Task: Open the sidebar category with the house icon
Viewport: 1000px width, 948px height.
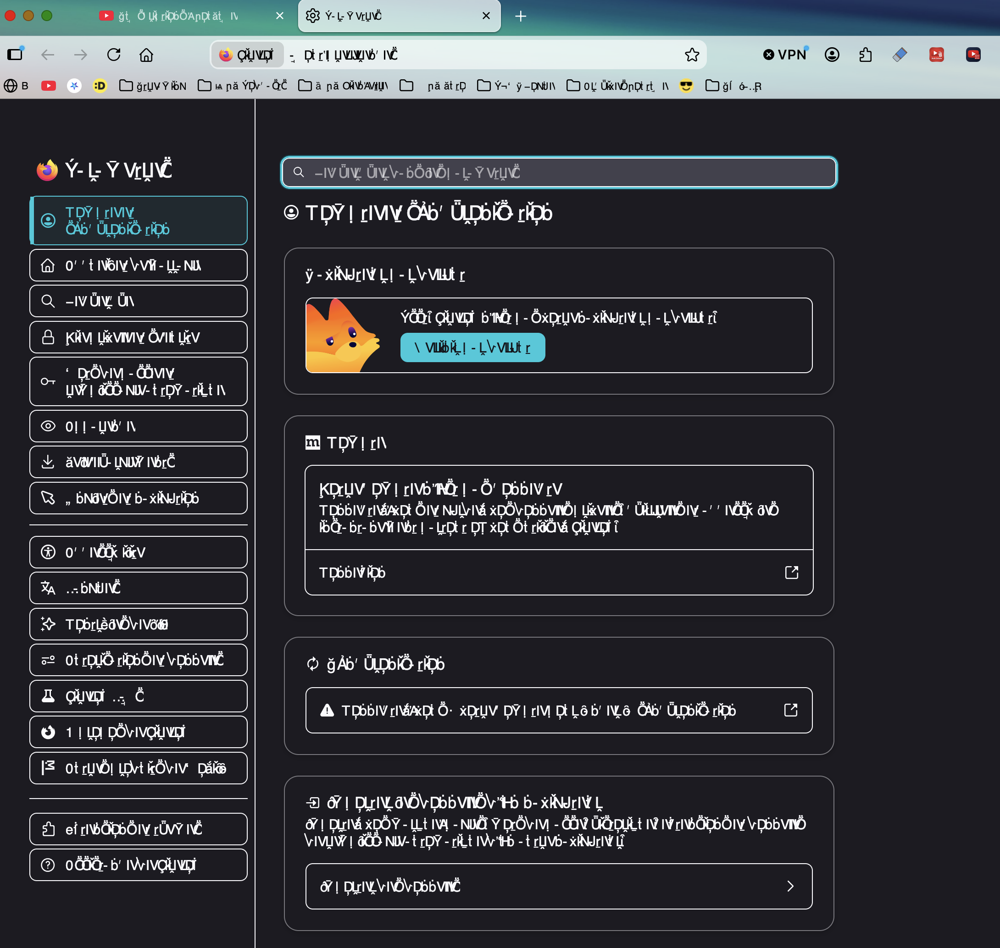Action: [x=138, y=265]
